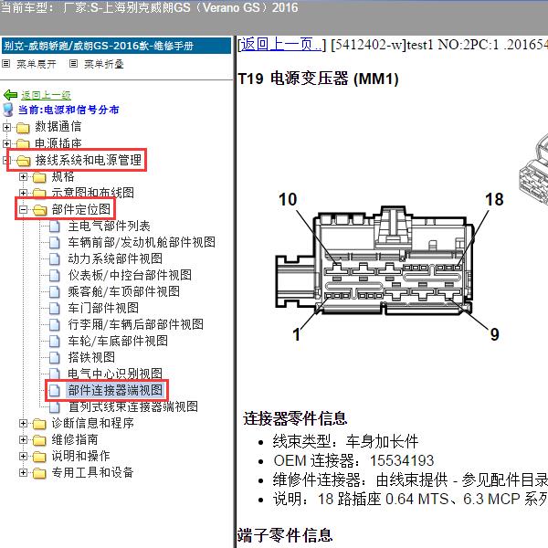Image resolution: width=548 pixels, height=548 pixels.
Task: Click the green back arrow icon
Action: point(10,95)
